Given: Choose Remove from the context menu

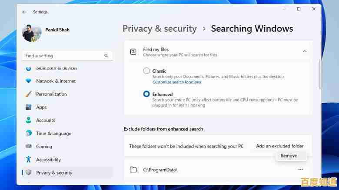Looking at the screenshot, I should tap(289, 156).
